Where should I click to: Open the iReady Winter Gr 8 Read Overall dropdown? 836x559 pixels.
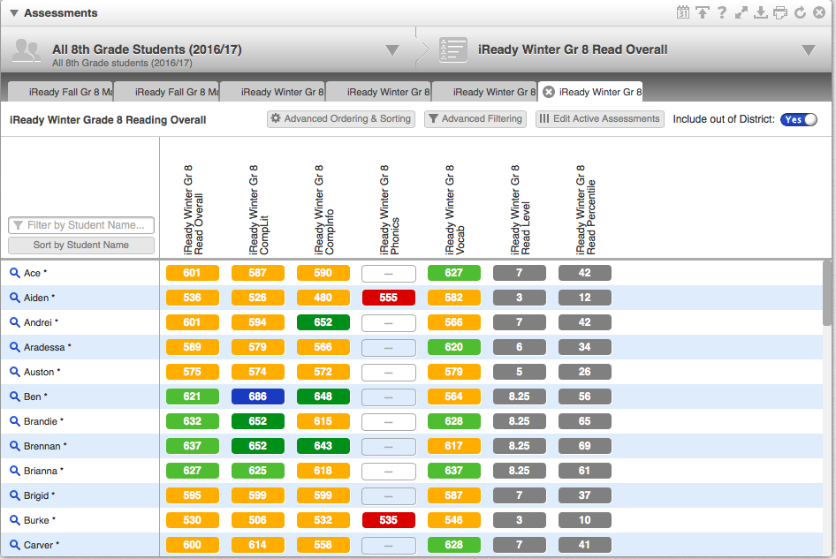pos(809,50)
